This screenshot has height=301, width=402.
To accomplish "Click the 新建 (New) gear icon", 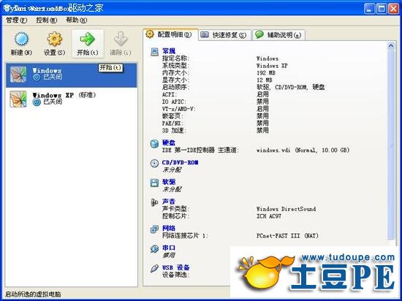I will tap(21, 39).
